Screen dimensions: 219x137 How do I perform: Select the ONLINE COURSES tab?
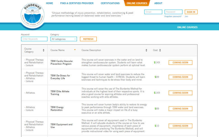pos(137,3)
